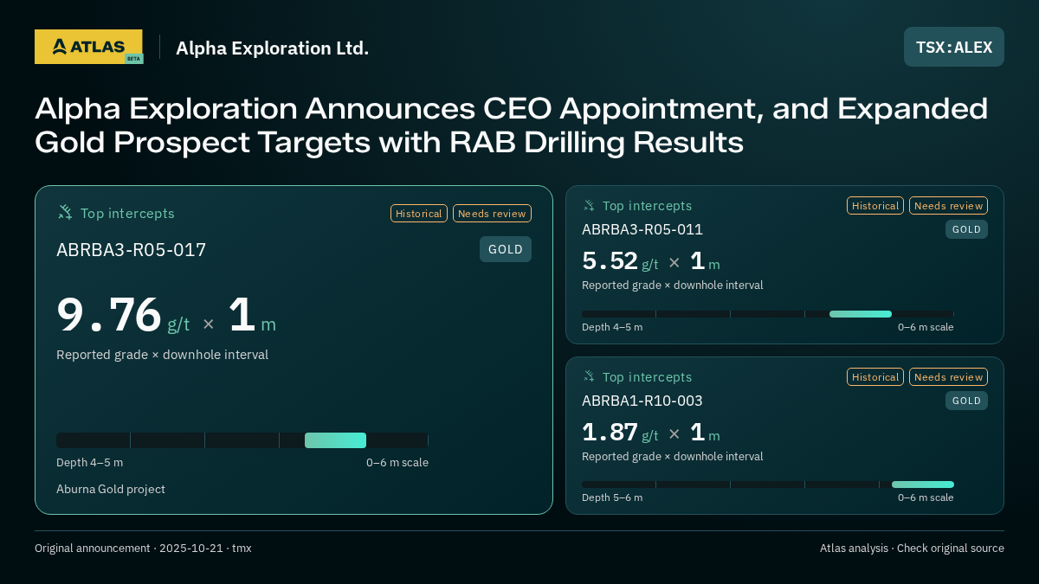Click depth bar highlight on ABRBA3-R05-017 card
Screen dimensions: 1039x584
click(335, 440)
